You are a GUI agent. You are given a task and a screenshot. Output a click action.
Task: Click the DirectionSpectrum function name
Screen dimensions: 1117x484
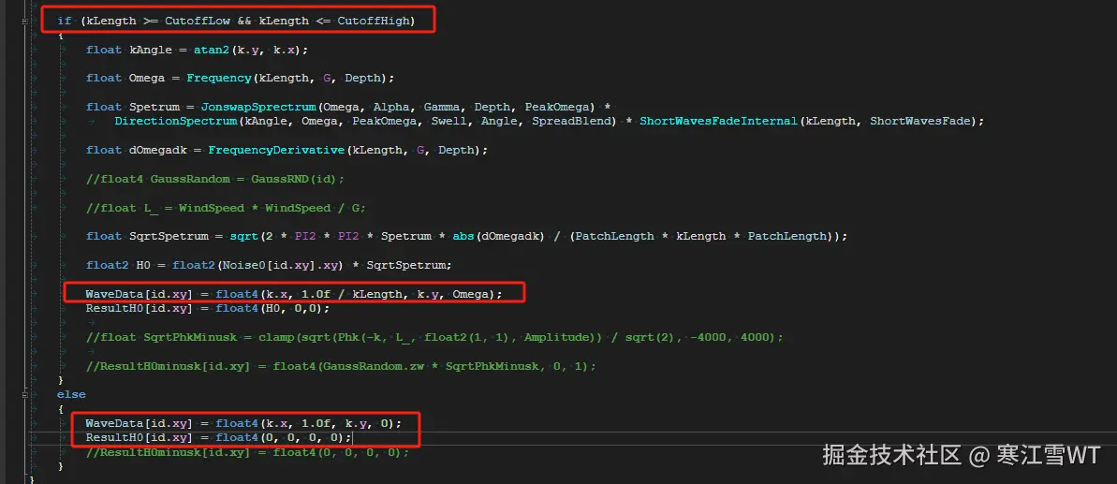click(176, 121)
